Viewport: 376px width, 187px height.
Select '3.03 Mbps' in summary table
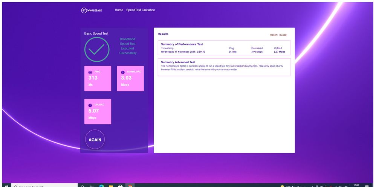[x=257, y=52]
